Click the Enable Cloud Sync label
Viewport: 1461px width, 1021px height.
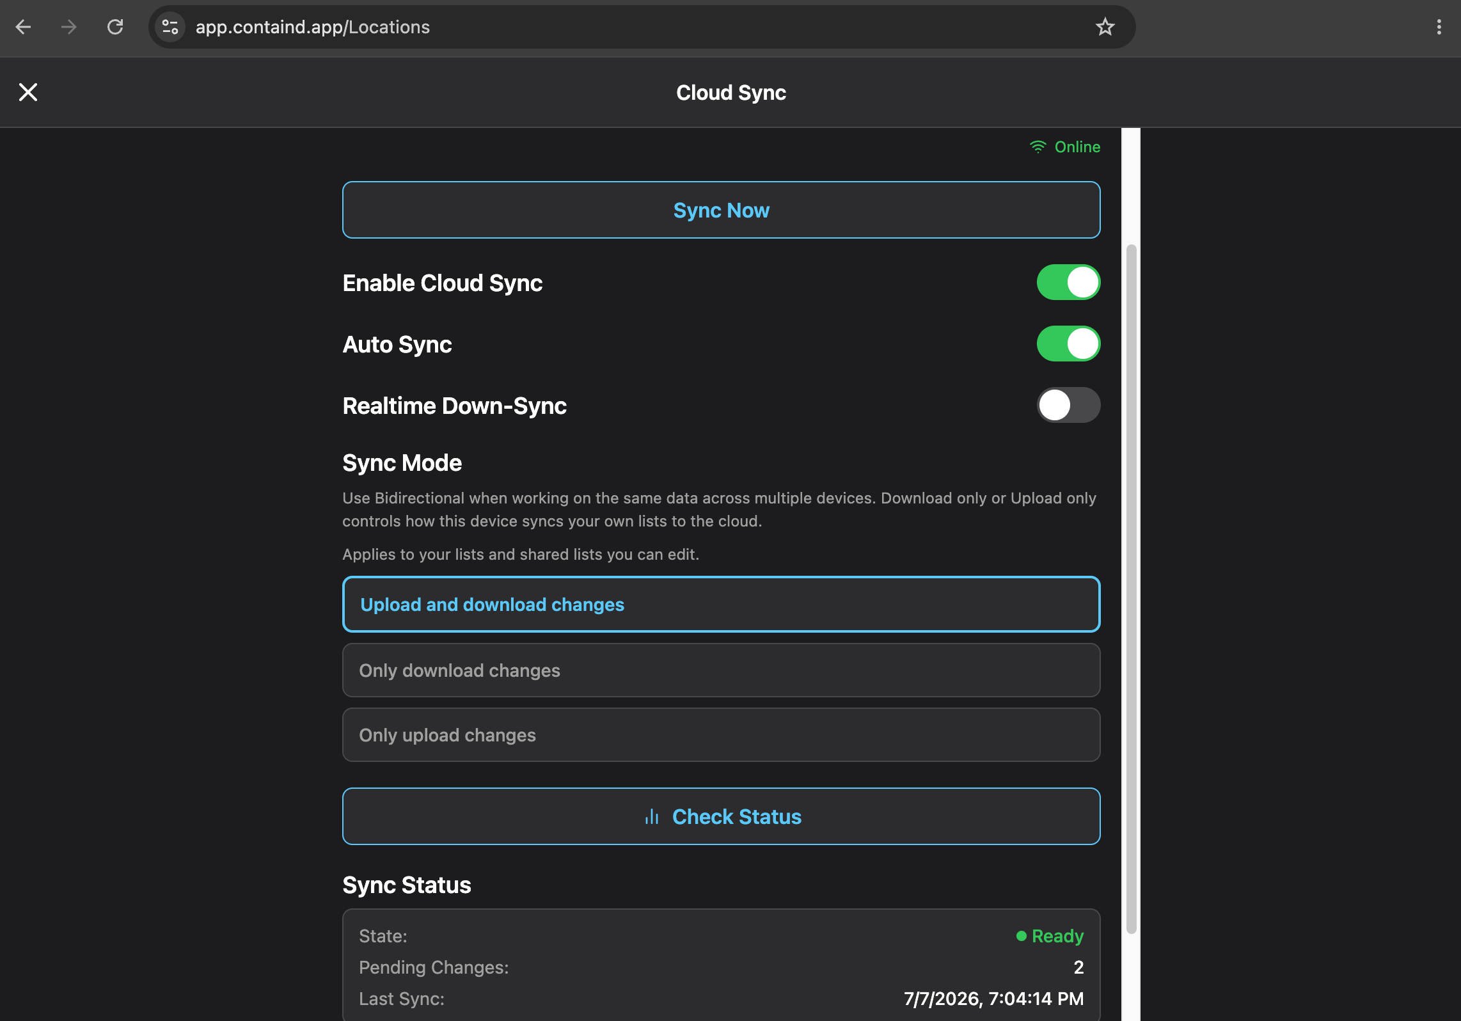443,283
